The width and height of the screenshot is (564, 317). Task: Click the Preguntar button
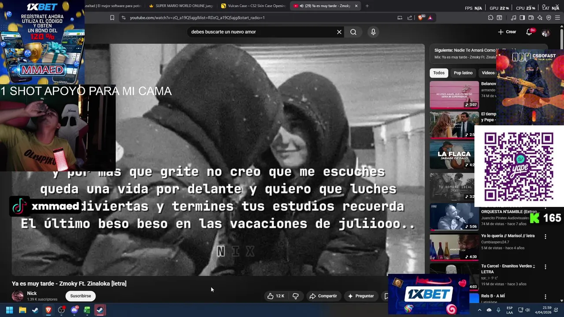click(360, 296)
